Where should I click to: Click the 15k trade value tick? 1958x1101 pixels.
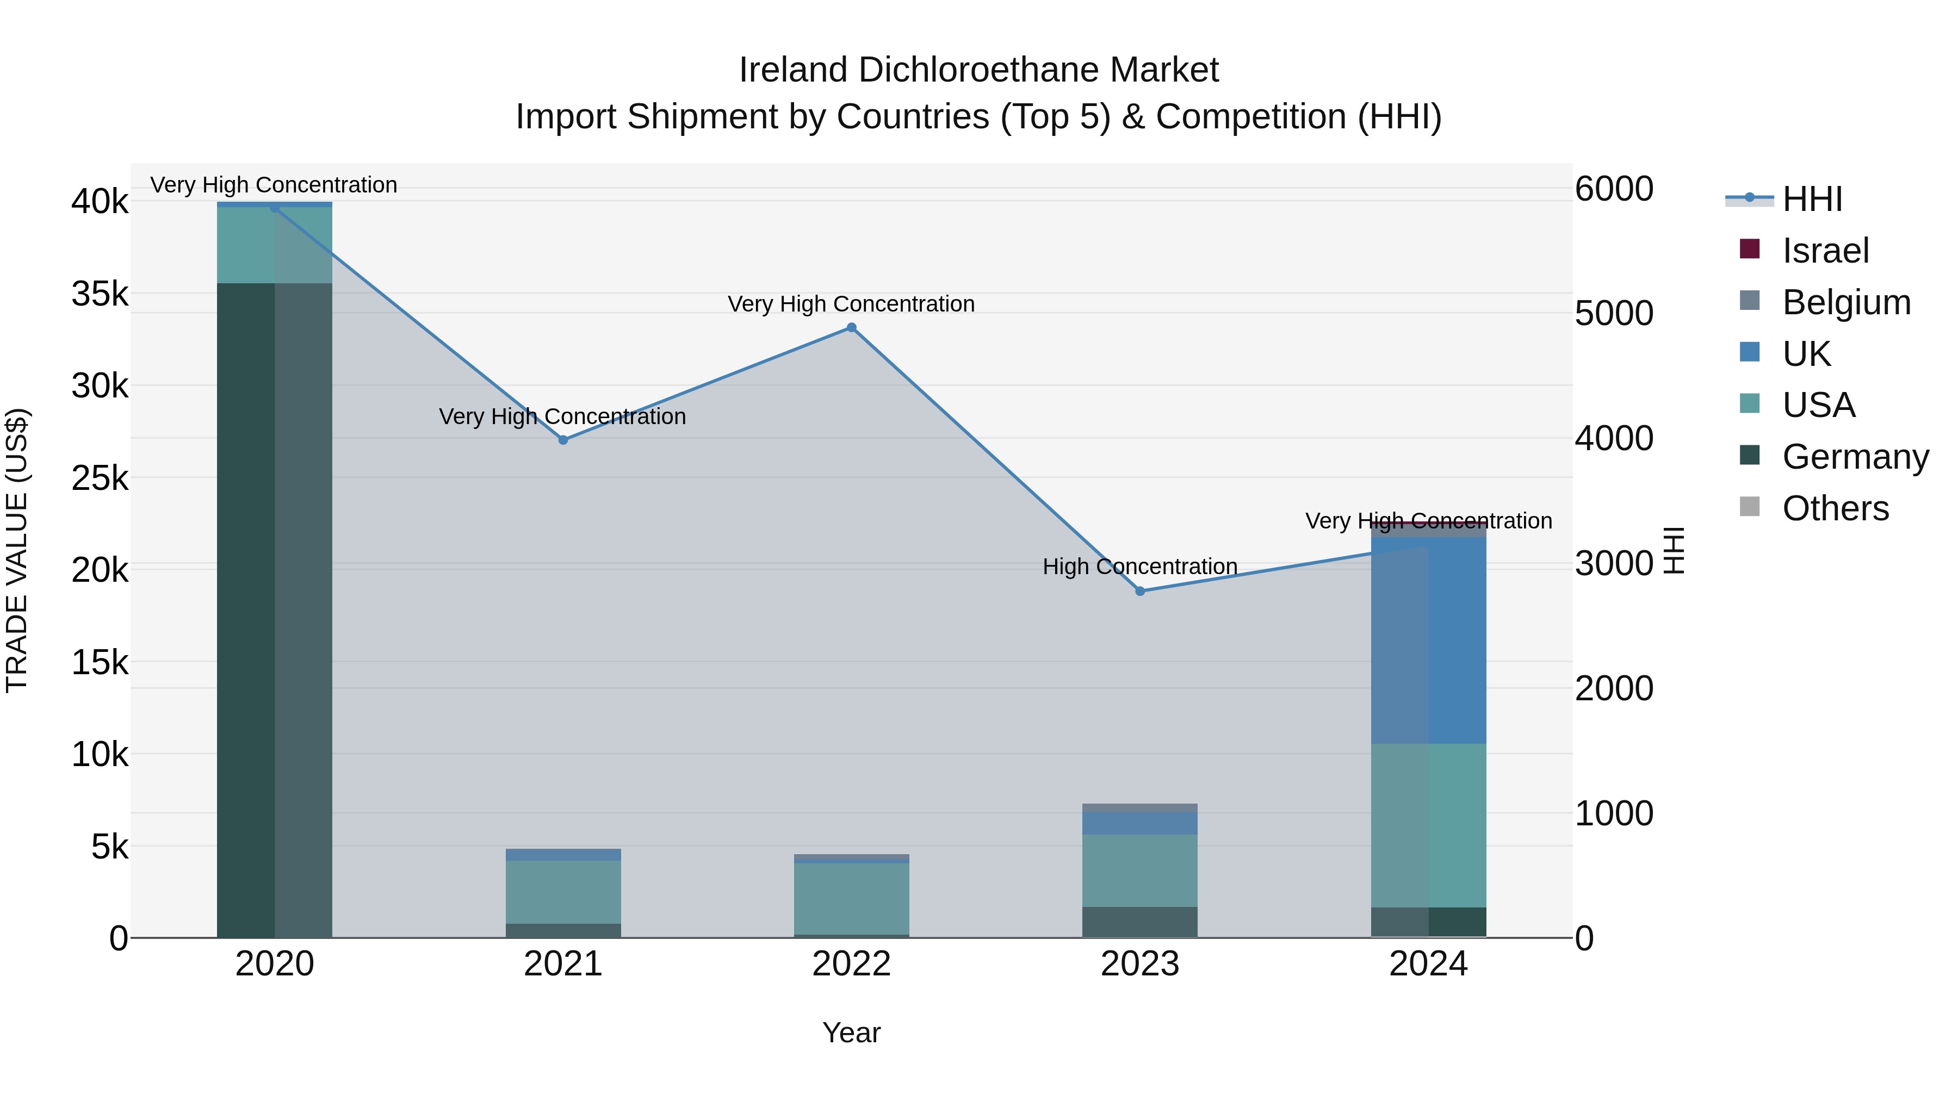coord(100,663)
